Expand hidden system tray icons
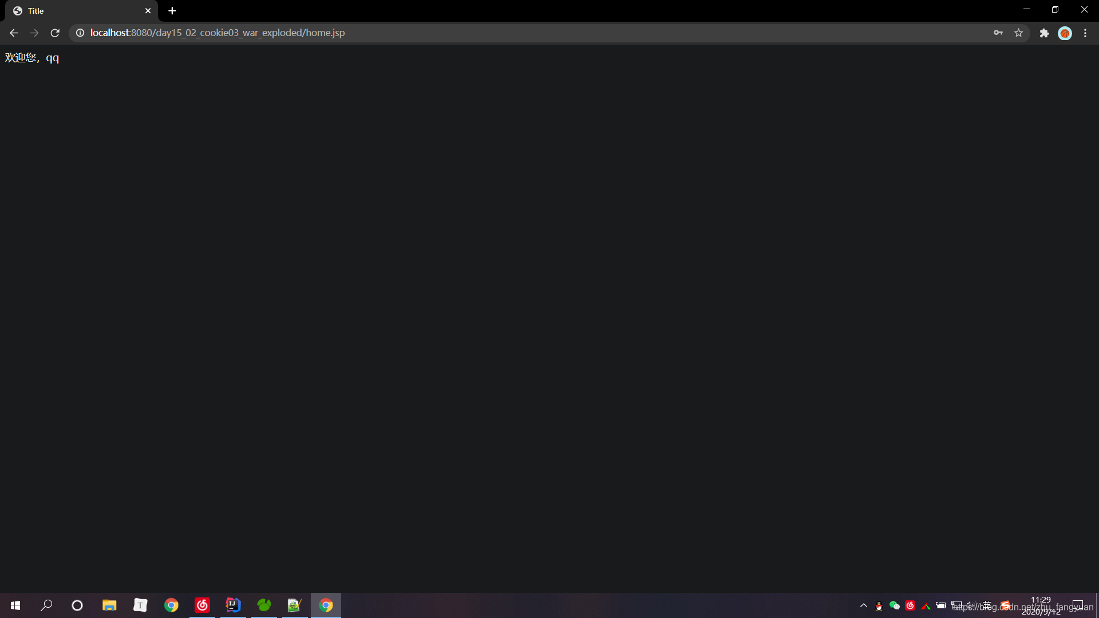 pos(864,605)
